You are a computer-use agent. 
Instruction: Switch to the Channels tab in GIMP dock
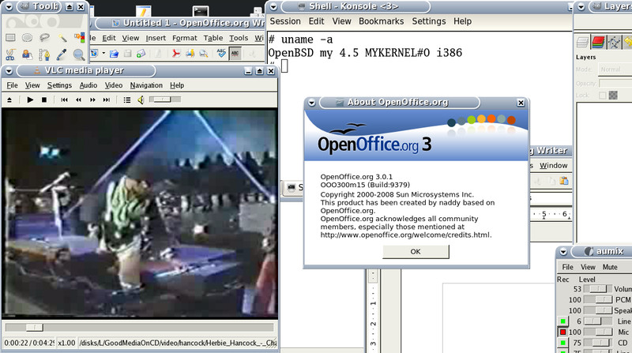(x=599, y=42)
